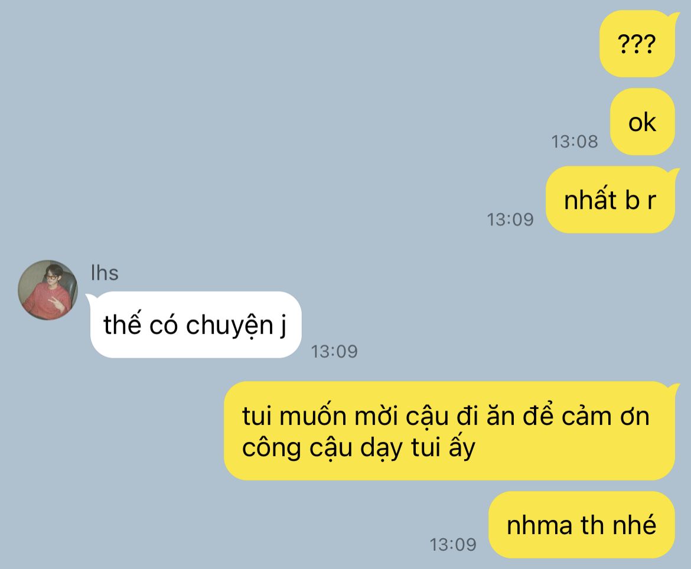Tap the word "chuyện" in the white bubble

click(x=230, y=326)
